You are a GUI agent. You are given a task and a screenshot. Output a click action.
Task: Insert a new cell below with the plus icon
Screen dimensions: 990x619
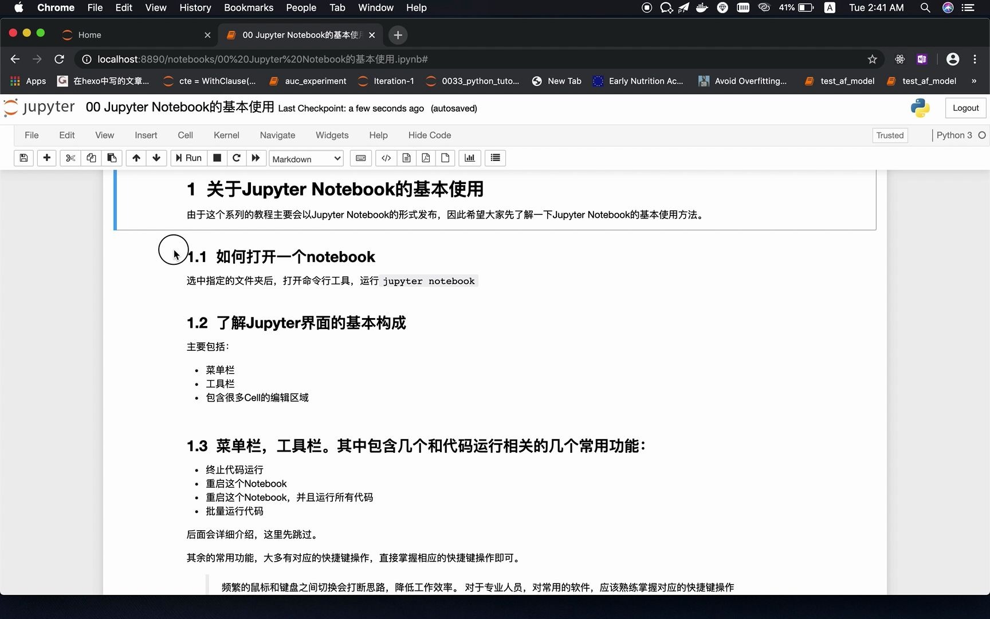46,158
